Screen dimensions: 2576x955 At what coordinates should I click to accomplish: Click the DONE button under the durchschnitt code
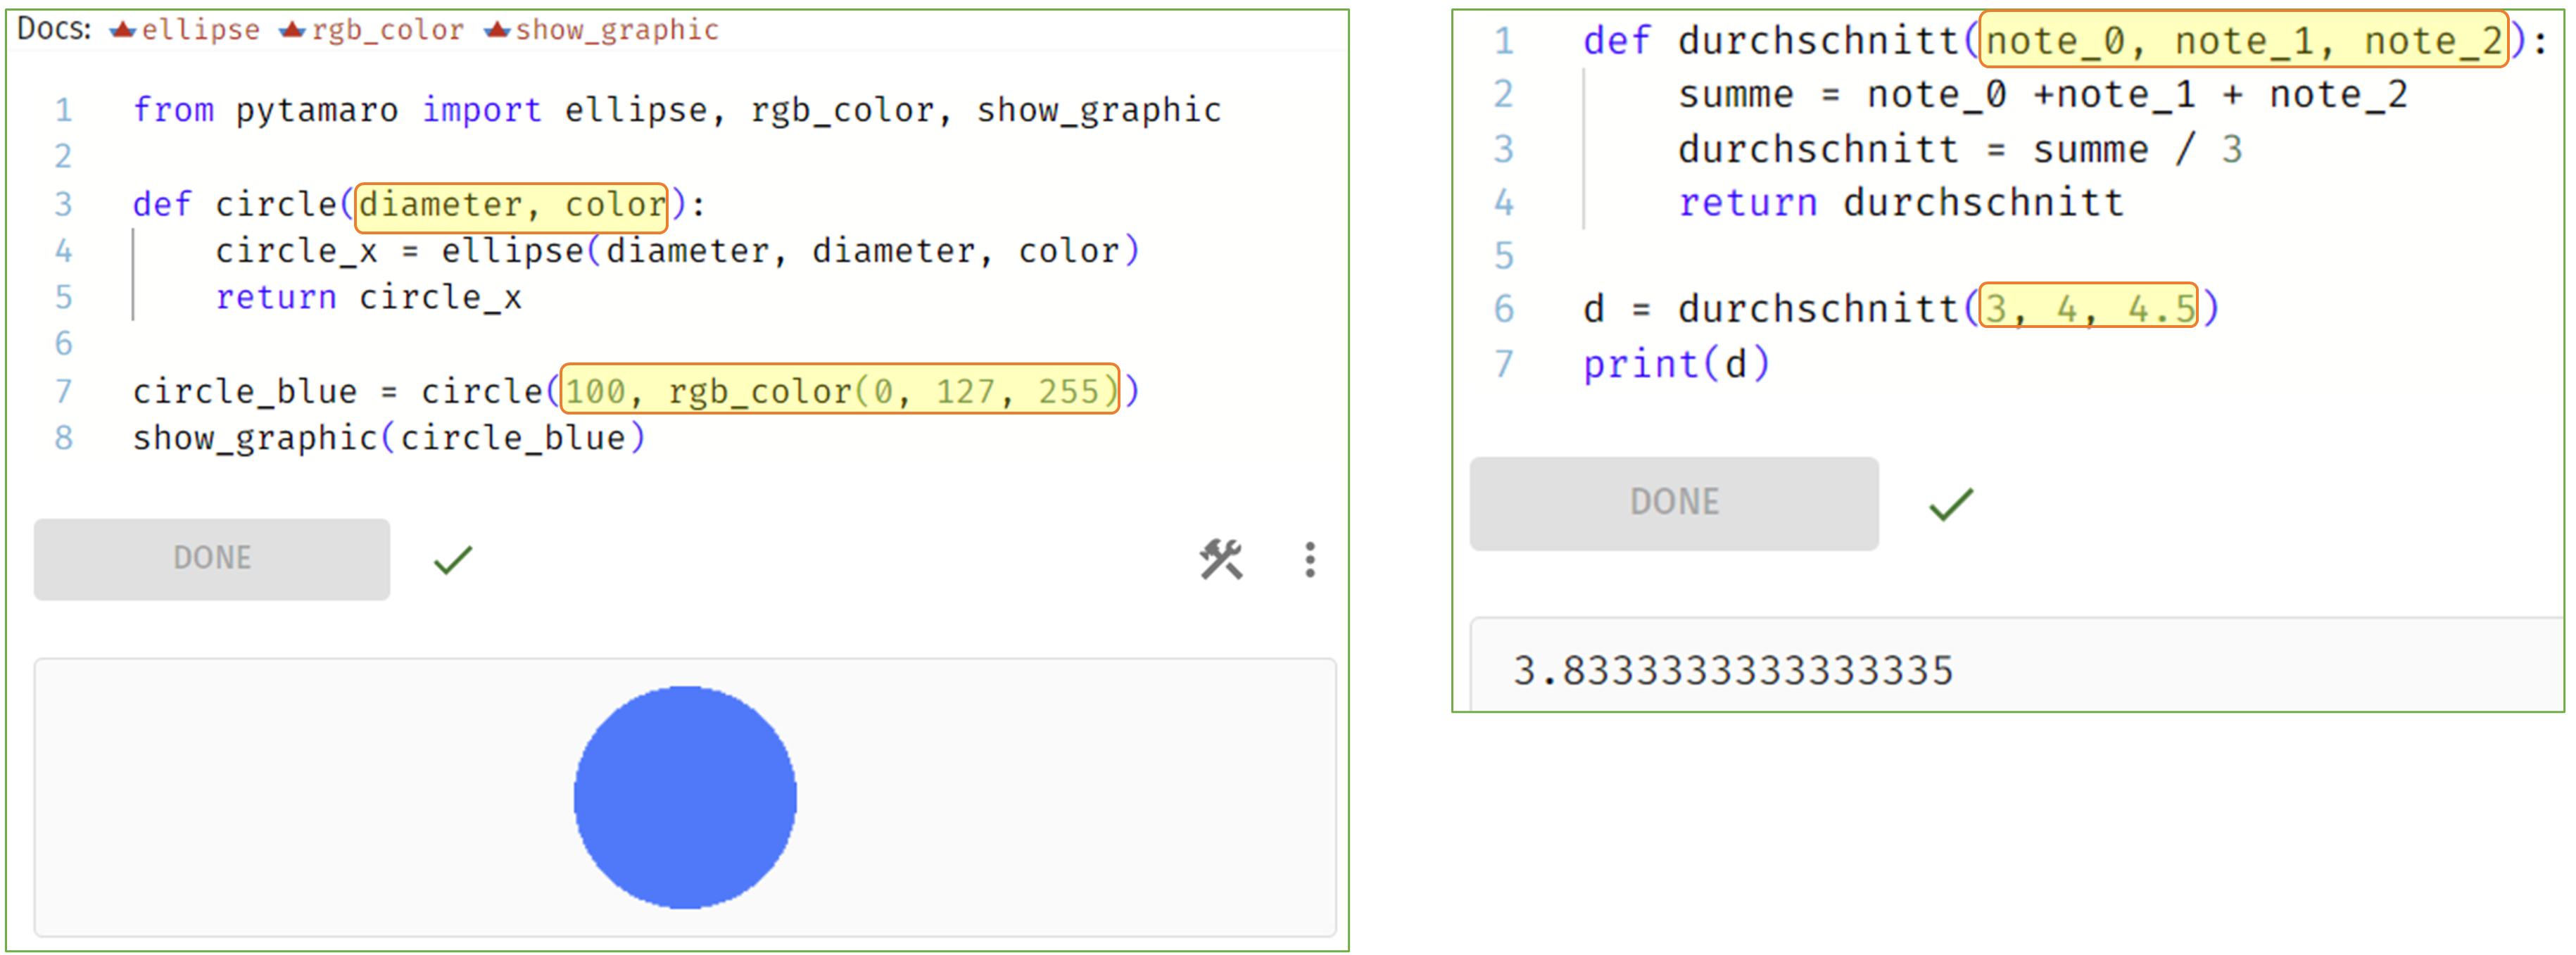pyautogui.click(x=1674, y=502)
